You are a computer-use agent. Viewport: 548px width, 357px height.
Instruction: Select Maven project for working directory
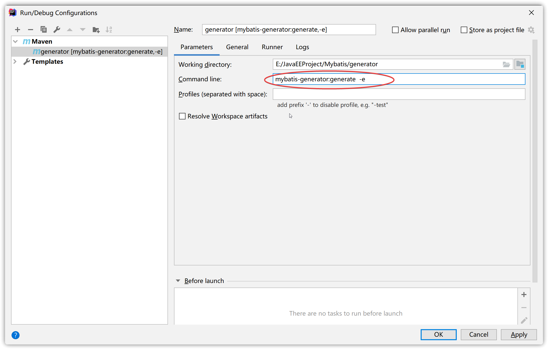(x=520, y=64)
